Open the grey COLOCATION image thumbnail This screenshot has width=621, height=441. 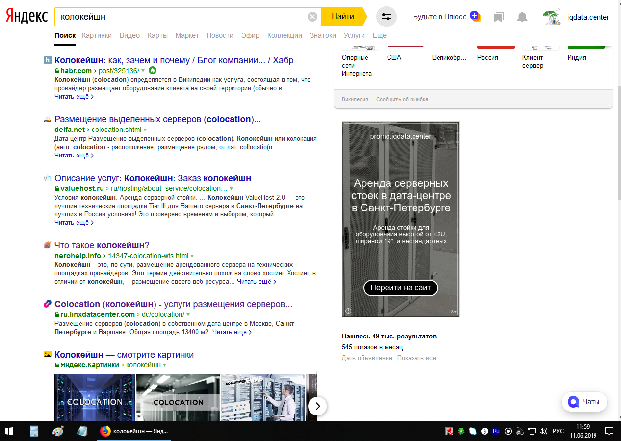(178, 397)
